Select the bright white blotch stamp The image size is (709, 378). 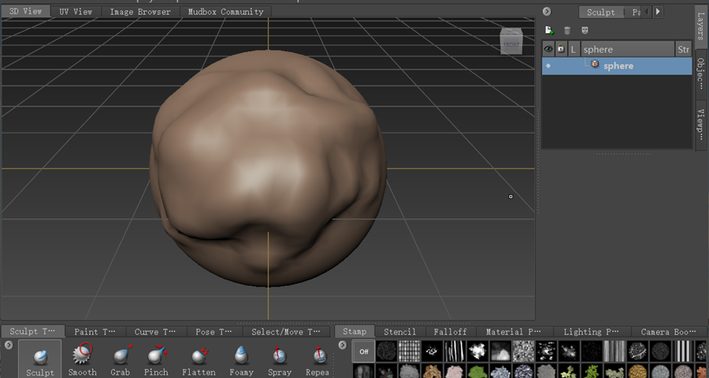pos(477,351)
